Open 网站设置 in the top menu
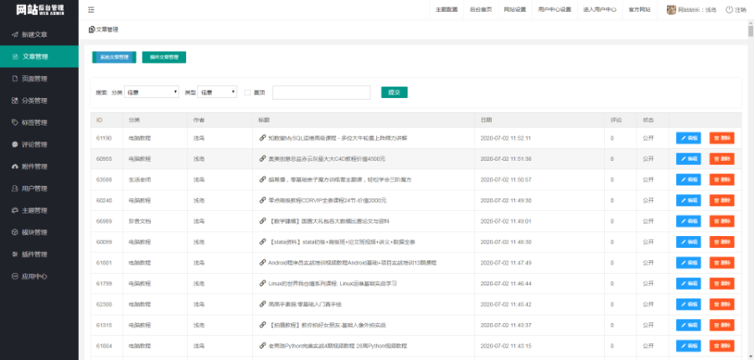This screenshot has width=754, height=360. pos(514,10)
